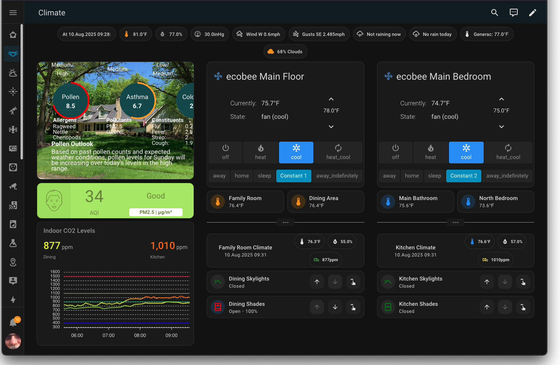
Task: Select Constant 1 preset
Action: [x=294, y=176]
